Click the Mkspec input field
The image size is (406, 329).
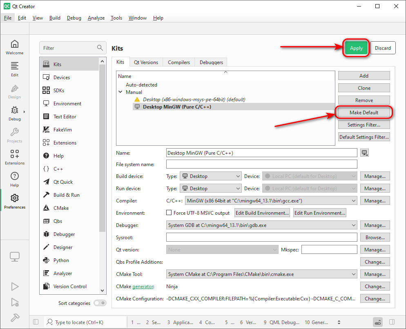coord(329,249)
